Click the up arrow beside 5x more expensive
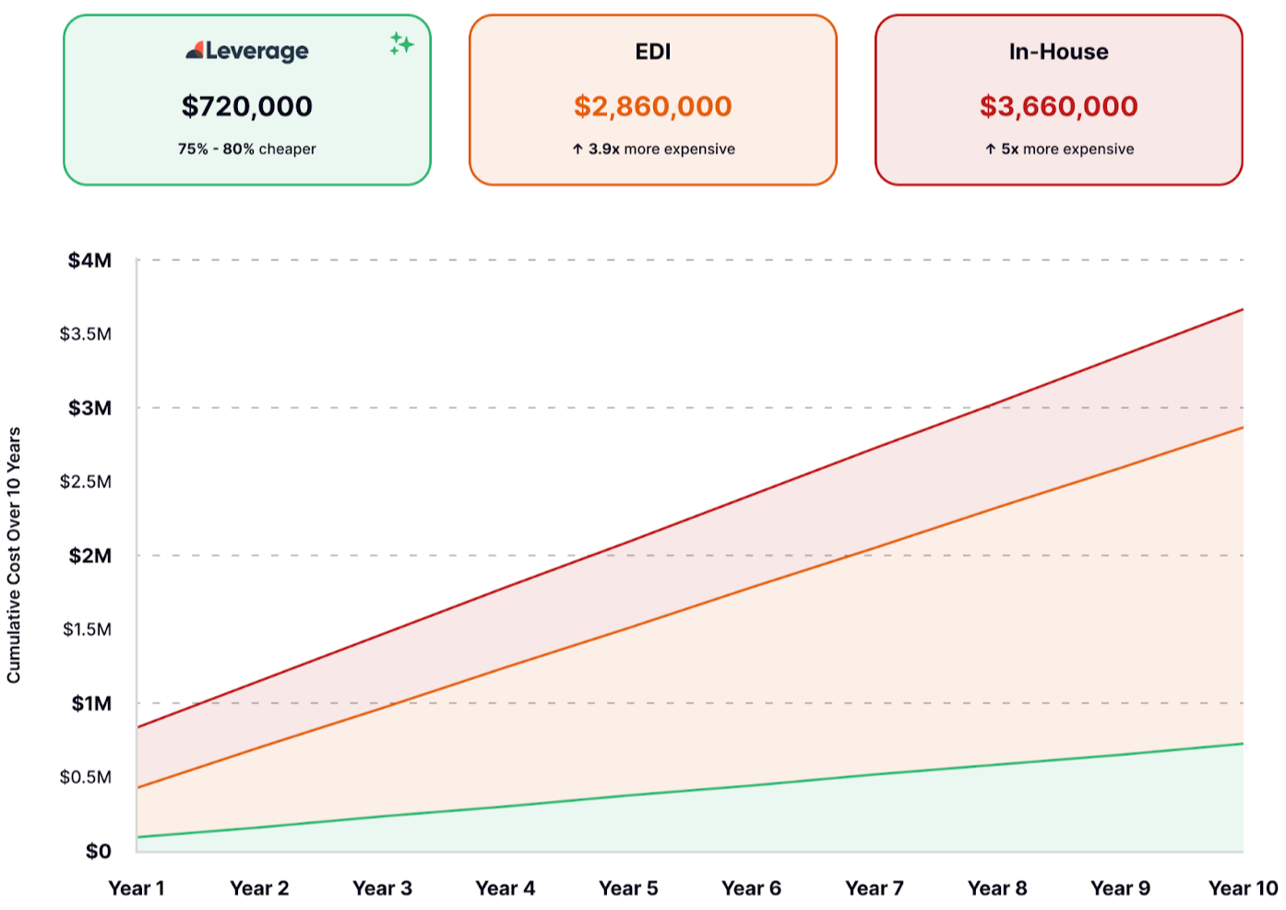 point(990,149)
